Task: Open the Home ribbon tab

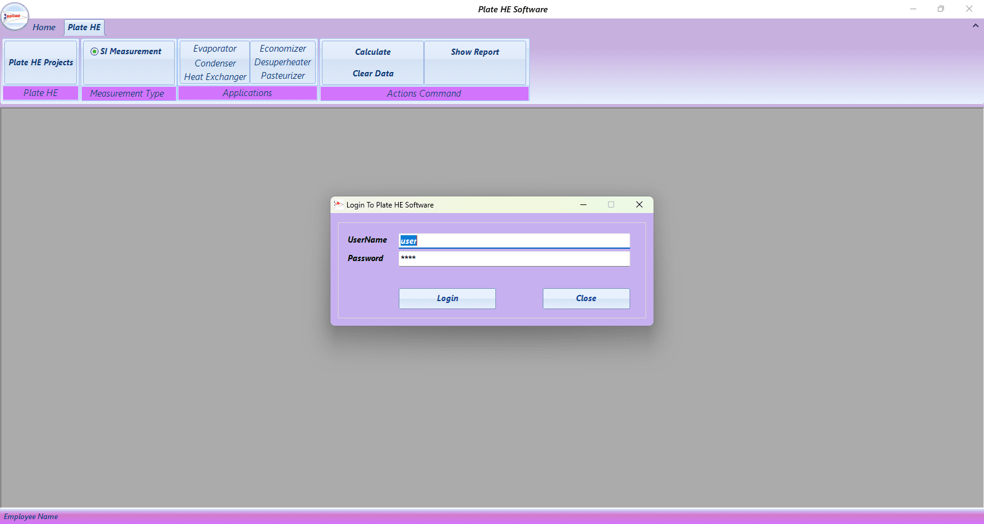Action: (44, 27)
